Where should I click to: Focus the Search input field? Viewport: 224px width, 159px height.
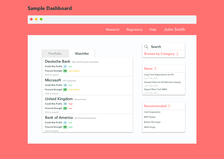pyautogui.click(x=164, y=46)
